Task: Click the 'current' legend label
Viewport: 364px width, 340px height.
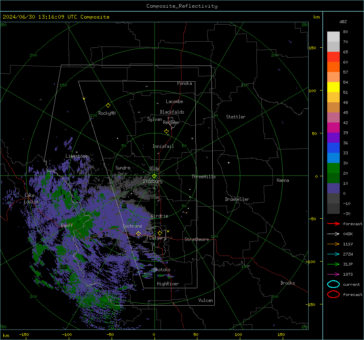Action: tap(351, 285)
